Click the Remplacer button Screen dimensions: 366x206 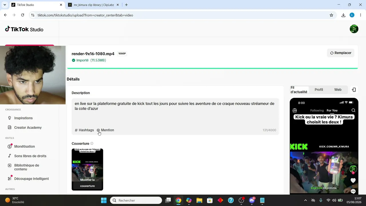coord(341,53)
